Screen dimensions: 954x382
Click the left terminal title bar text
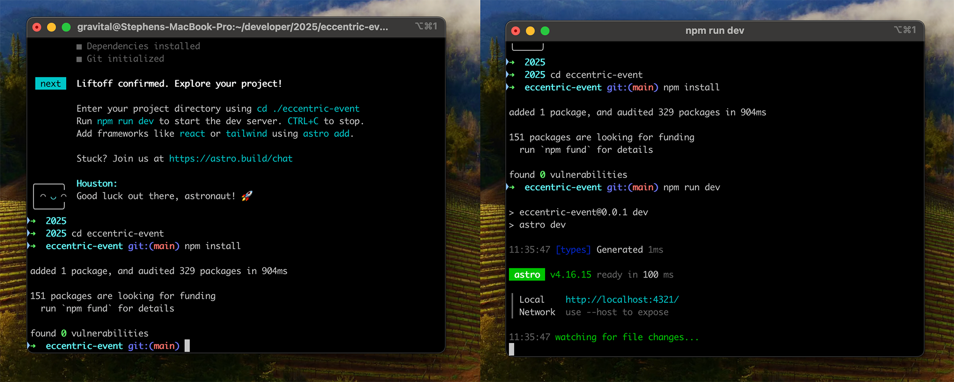pyautogui.click(x=232, y=27)
